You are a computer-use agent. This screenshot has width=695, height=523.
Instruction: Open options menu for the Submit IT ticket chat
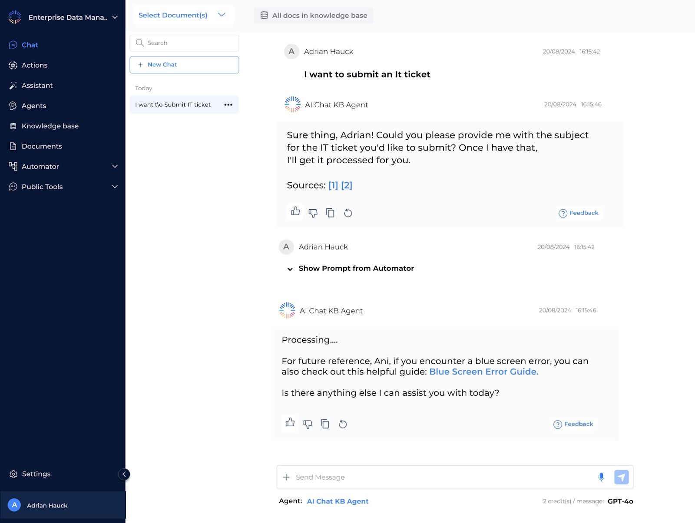tap(228, 105)
